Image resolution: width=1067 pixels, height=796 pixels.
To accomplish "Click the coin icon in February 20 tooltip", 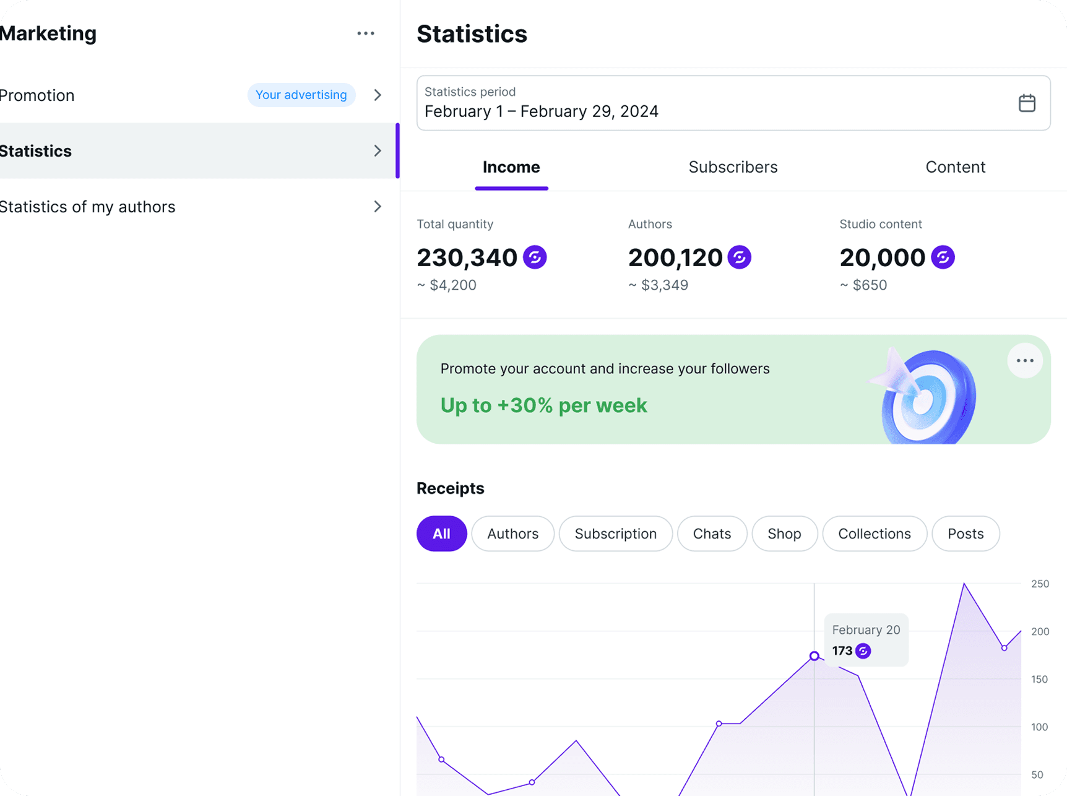I will click(863, 651).
